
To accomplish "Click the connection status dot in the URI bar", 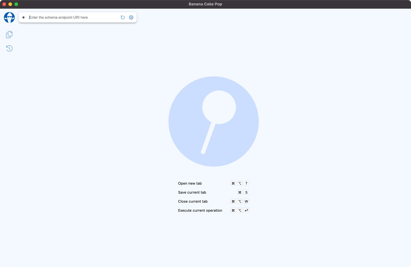I will (x=23, y=17).
